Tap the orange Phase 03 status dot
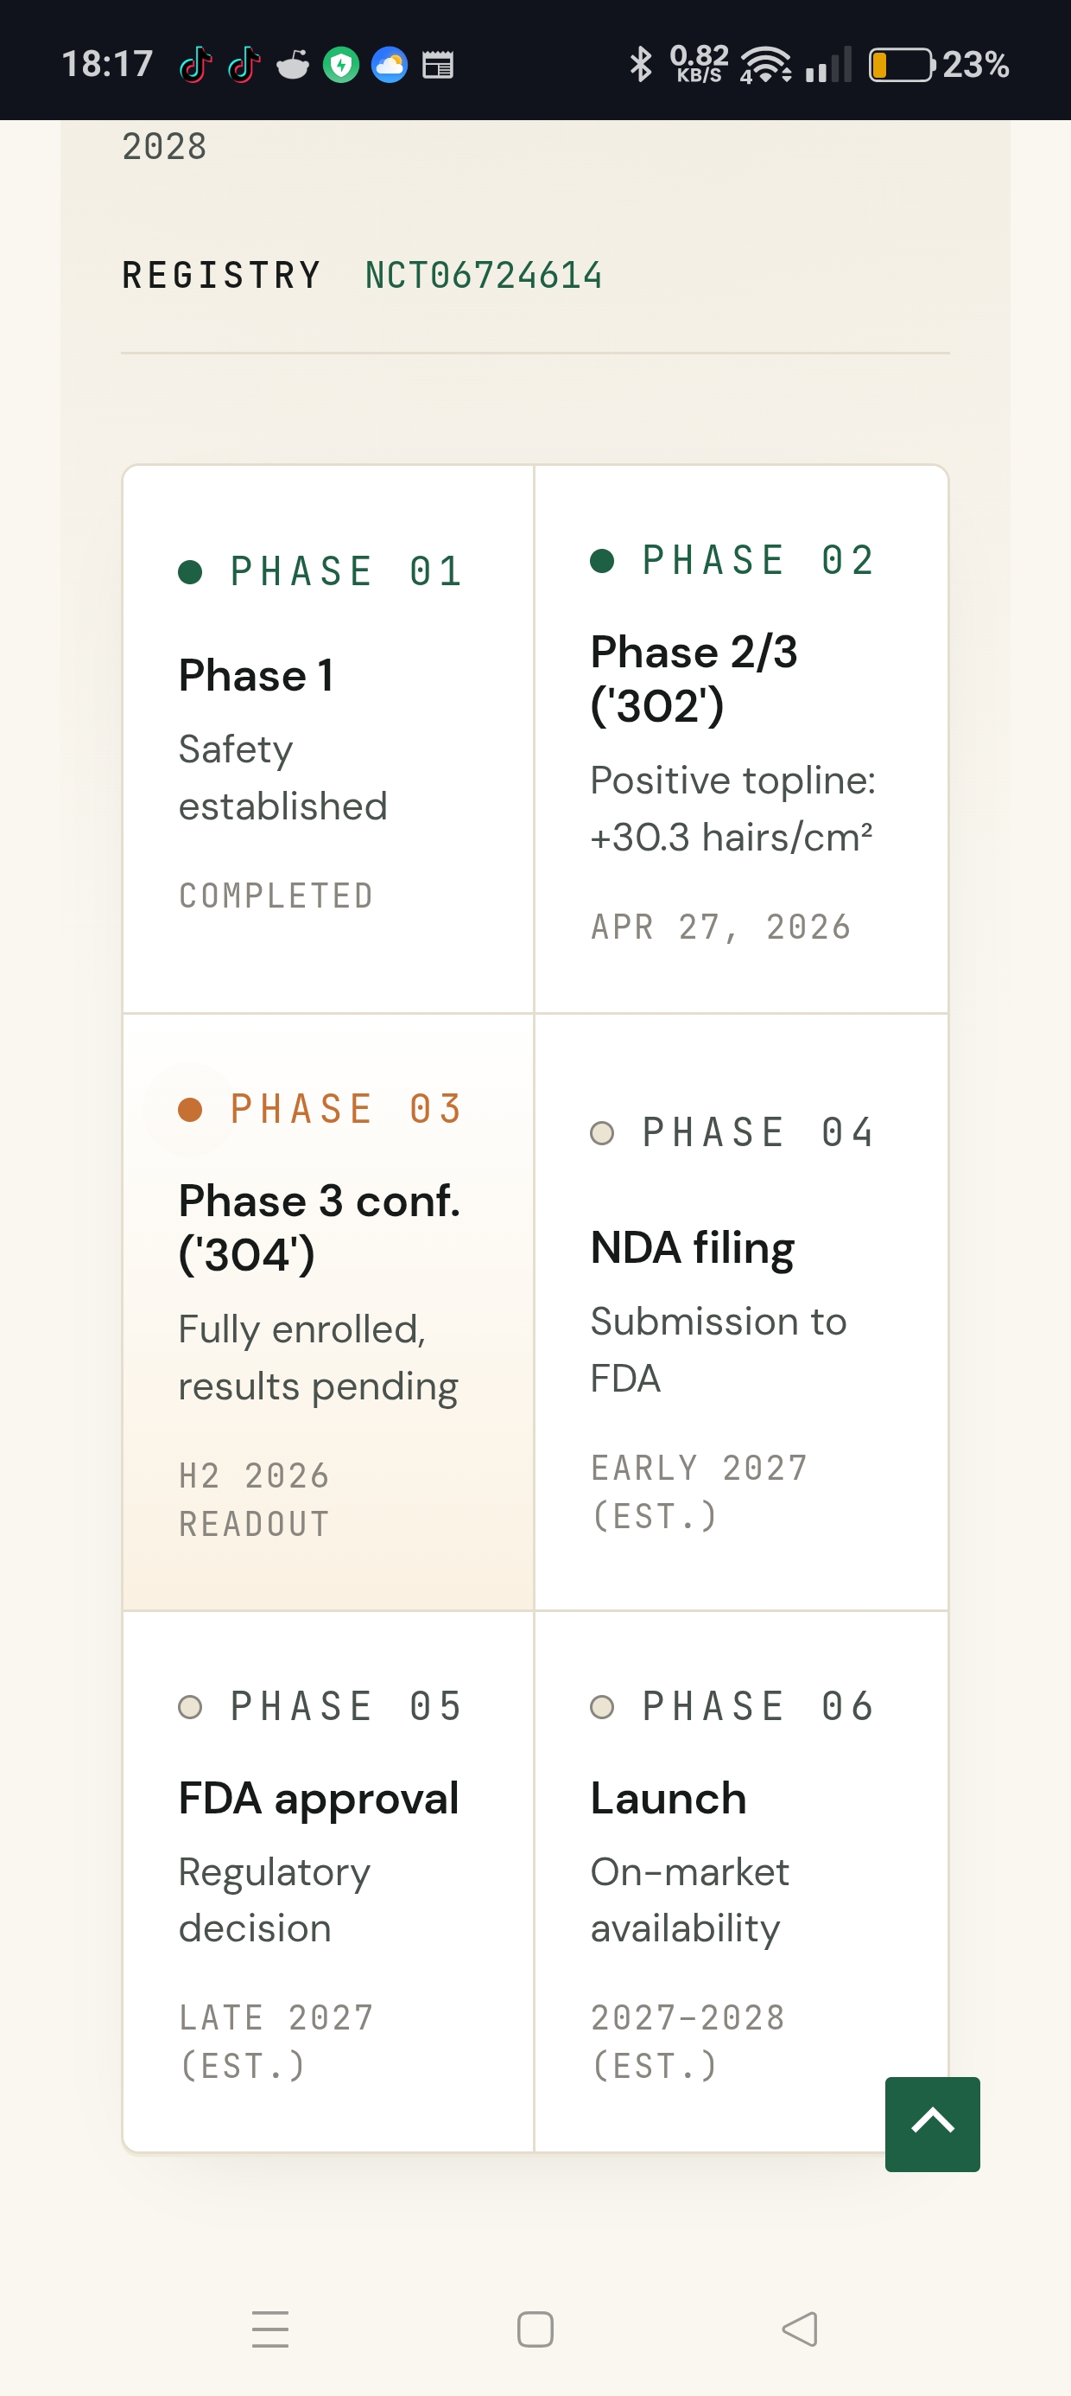This screenshot has height=2396, width=1071. click(x=191, y=1109)
